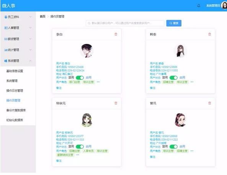227x175 pixels.
Task: Click the 人事管理 icon in sidebar
Action: point(6,28)
